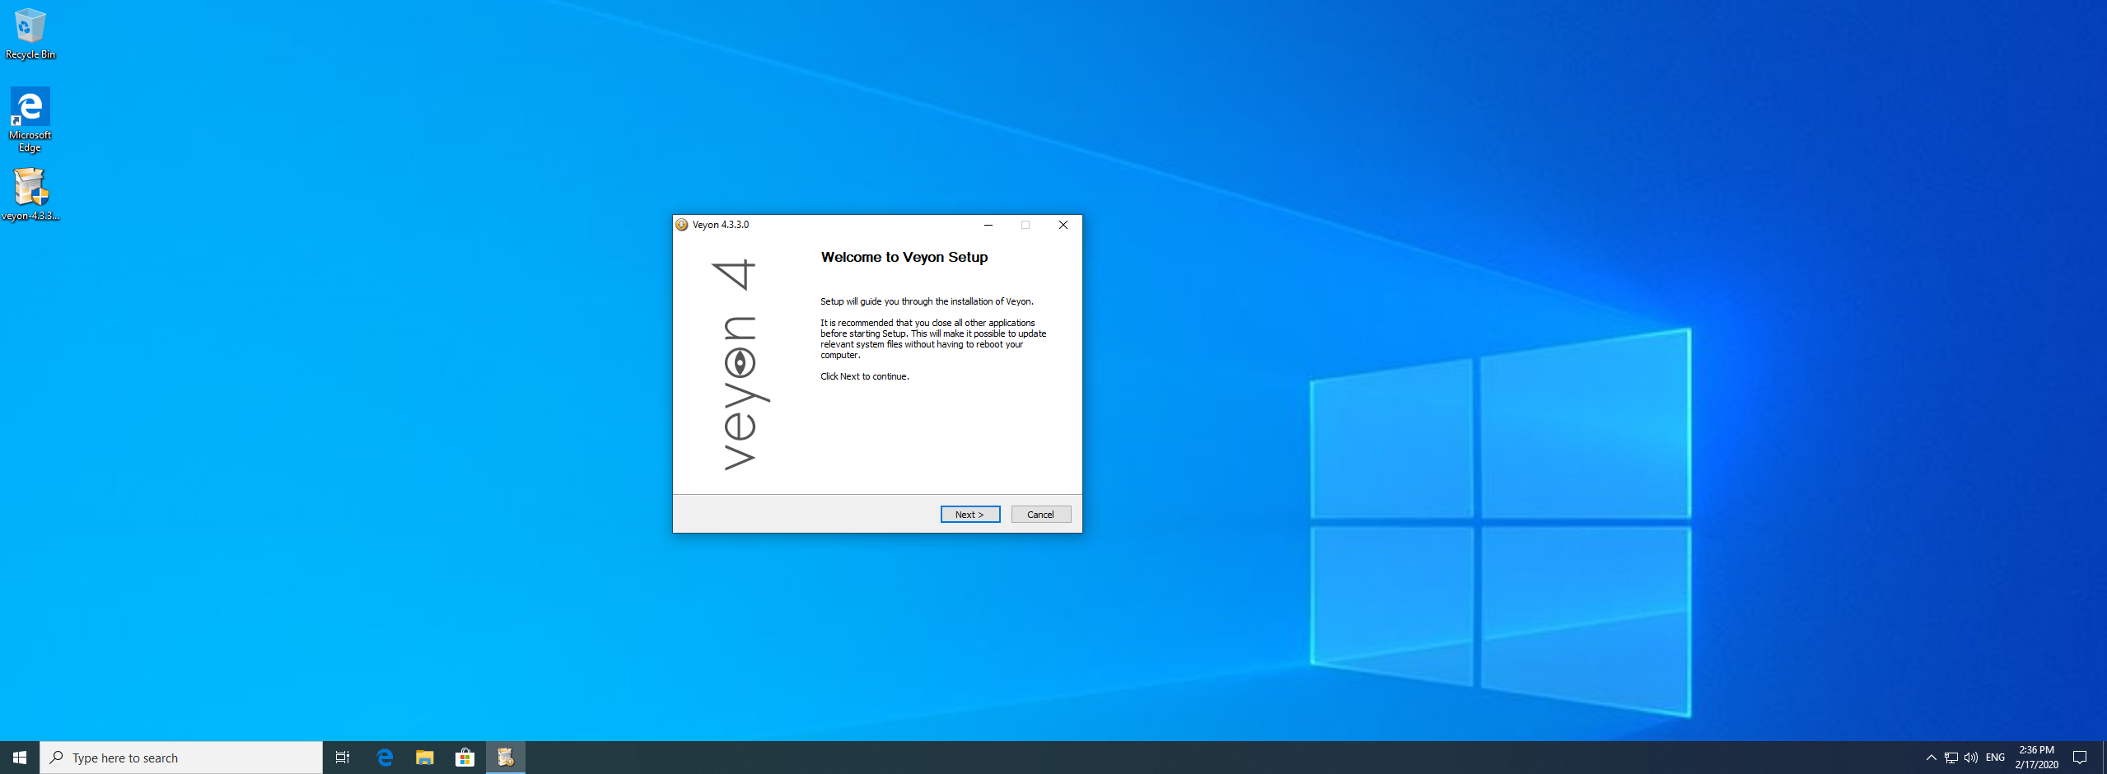Screen dimensions: 2107x774
Task: Show hidden system tray icons
Action: coord(1931,758)
